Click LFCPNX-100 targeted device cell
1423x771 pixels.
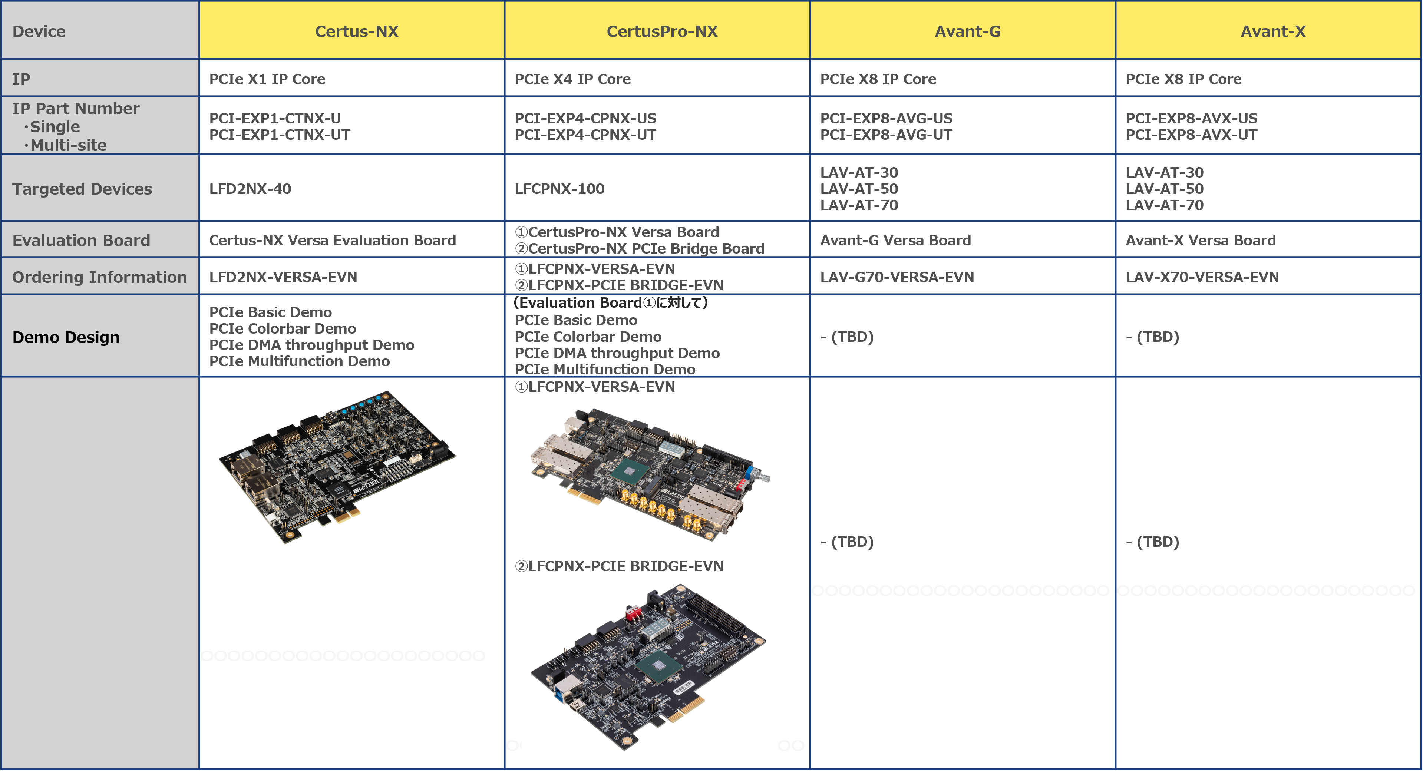559,189
